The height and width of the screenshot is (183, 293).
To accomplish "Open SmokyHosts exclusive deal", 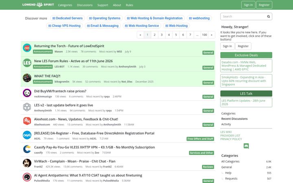I will click(x=246, y=81).
